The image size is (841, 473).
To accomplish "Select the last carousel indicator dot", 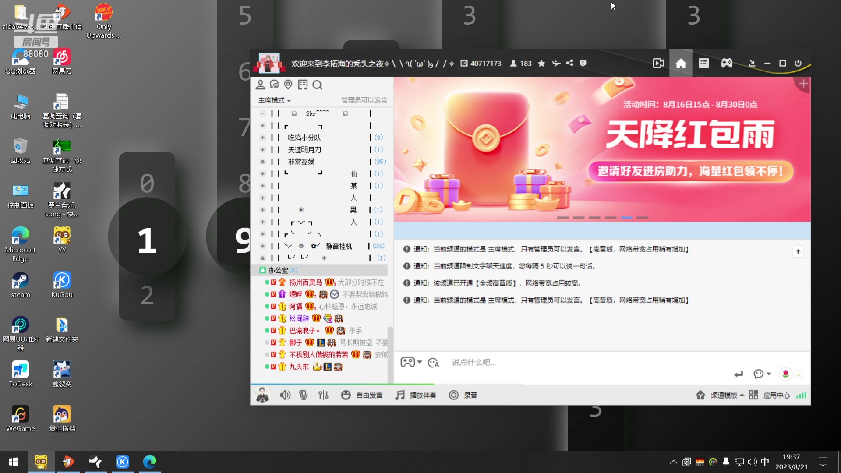I will click(x=643, y=217).
